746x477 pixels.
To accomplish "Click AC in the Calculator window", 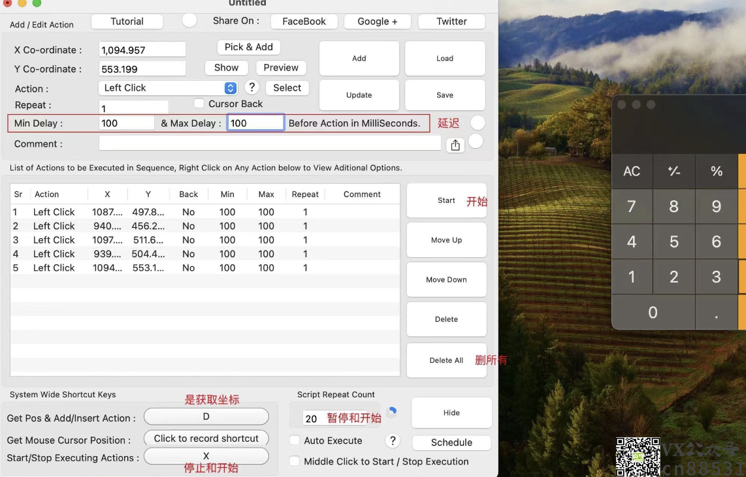I will click(632, 171).
